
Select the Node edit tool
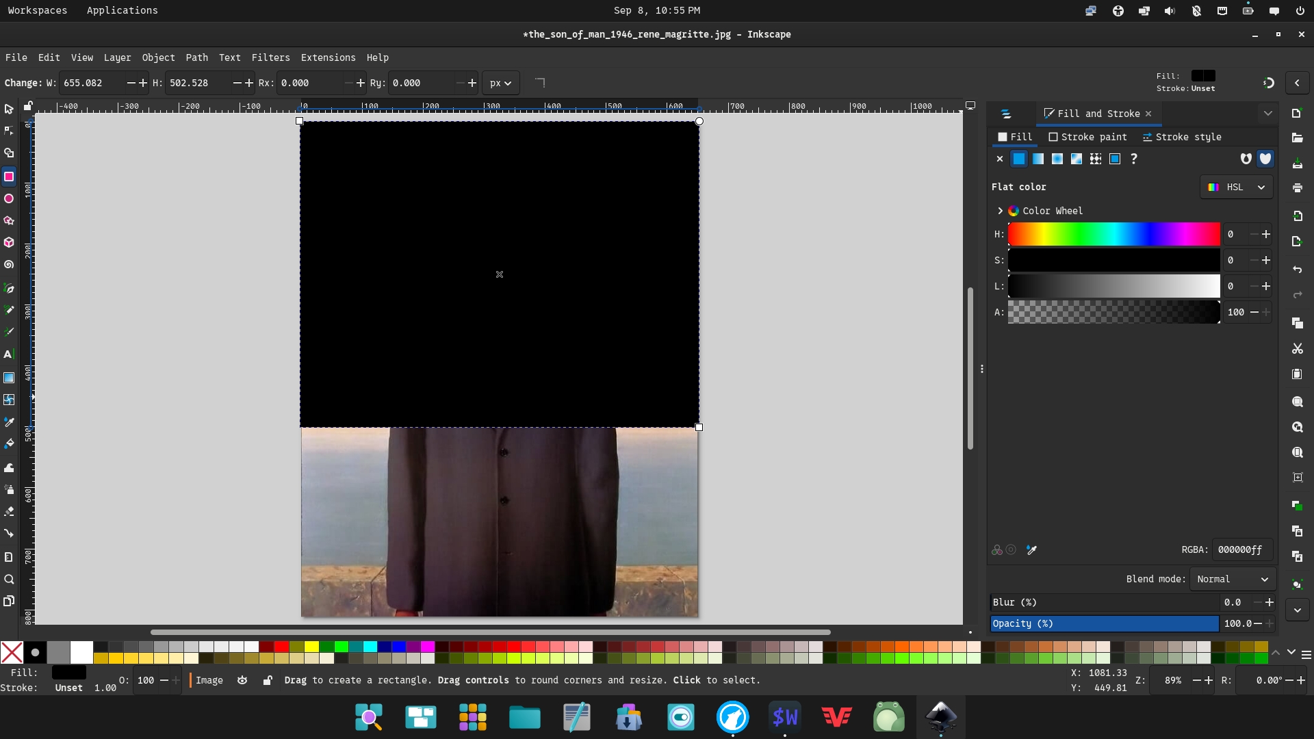[9, 131]
